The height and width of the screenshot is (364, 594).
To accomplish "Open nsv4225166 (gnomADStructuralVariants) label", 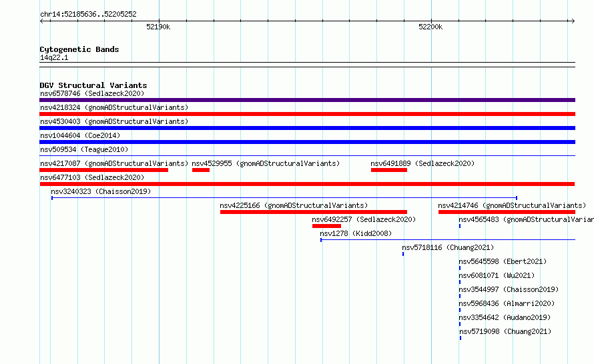I will tap(294, 205).
